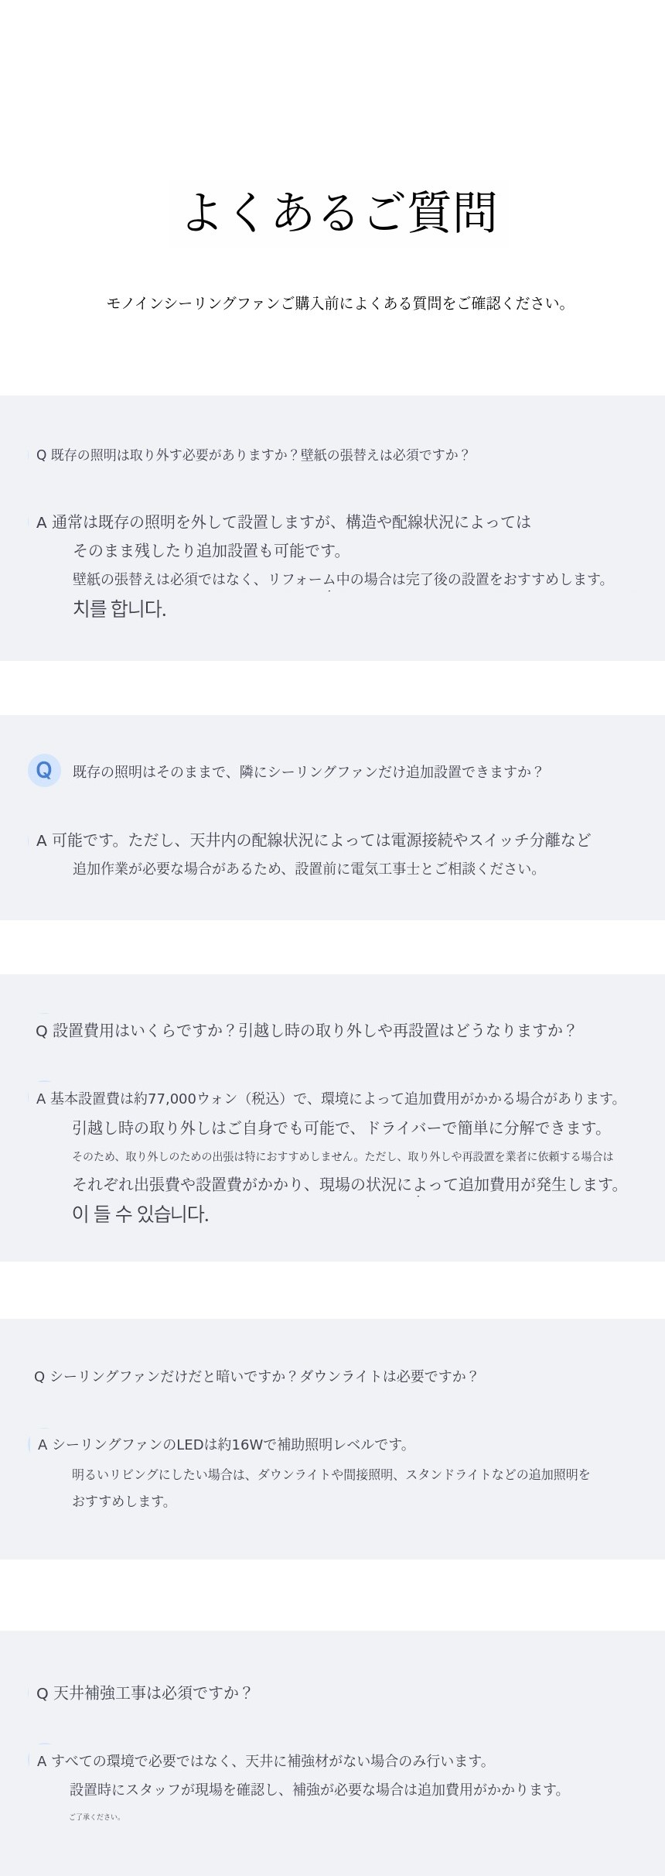Image resolution: width=665 pixels, height=1876 pixels.
Task: Click the subtitle about モノインシーリングファン
Action: click(x=337, y=303)
